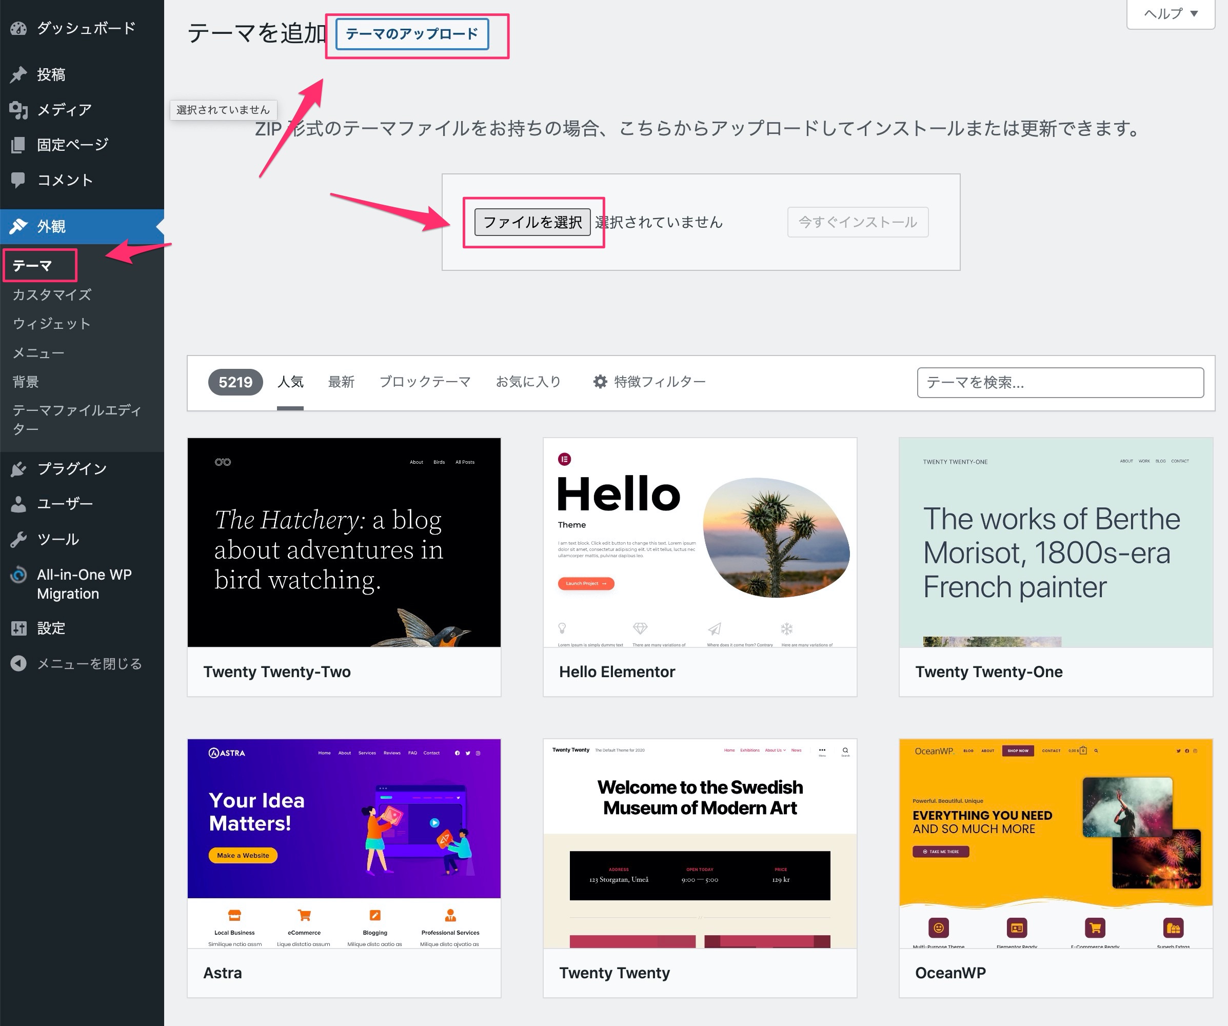Click the gear icon for 特徴フィルター

coord(600,382)
